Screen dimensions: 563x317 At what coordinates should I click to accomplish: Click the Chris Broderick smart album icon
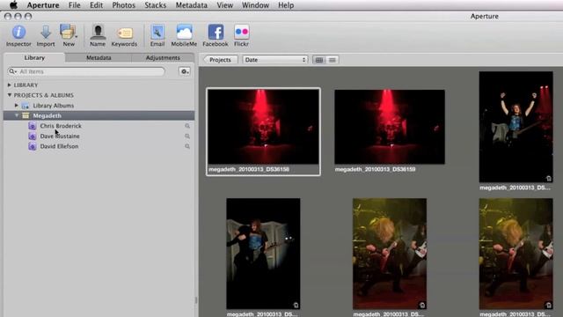pos(33,126)
